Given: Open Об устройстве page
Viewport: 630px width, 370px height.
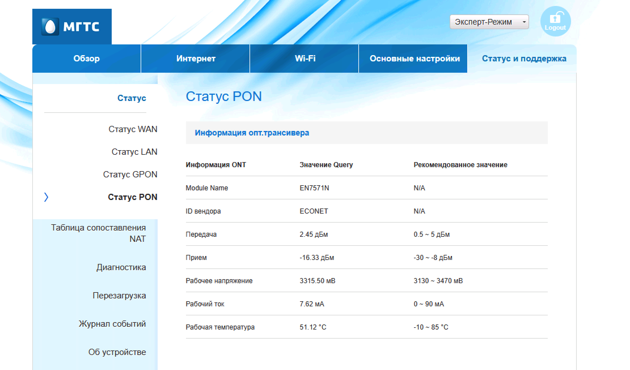Looking at the screenshot, I should point(117,352).
